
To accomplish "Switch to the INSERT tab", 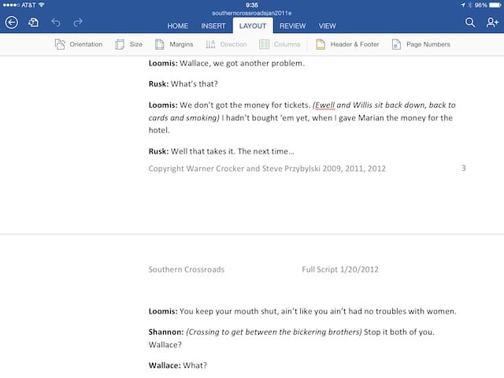I will pyautogui.click(x=213, y=26).
